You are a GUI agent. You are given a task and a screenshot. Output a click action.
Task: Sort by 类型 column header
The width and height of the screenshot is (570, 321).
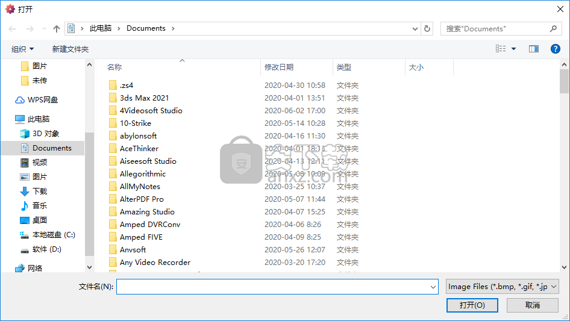pos(344,67)
